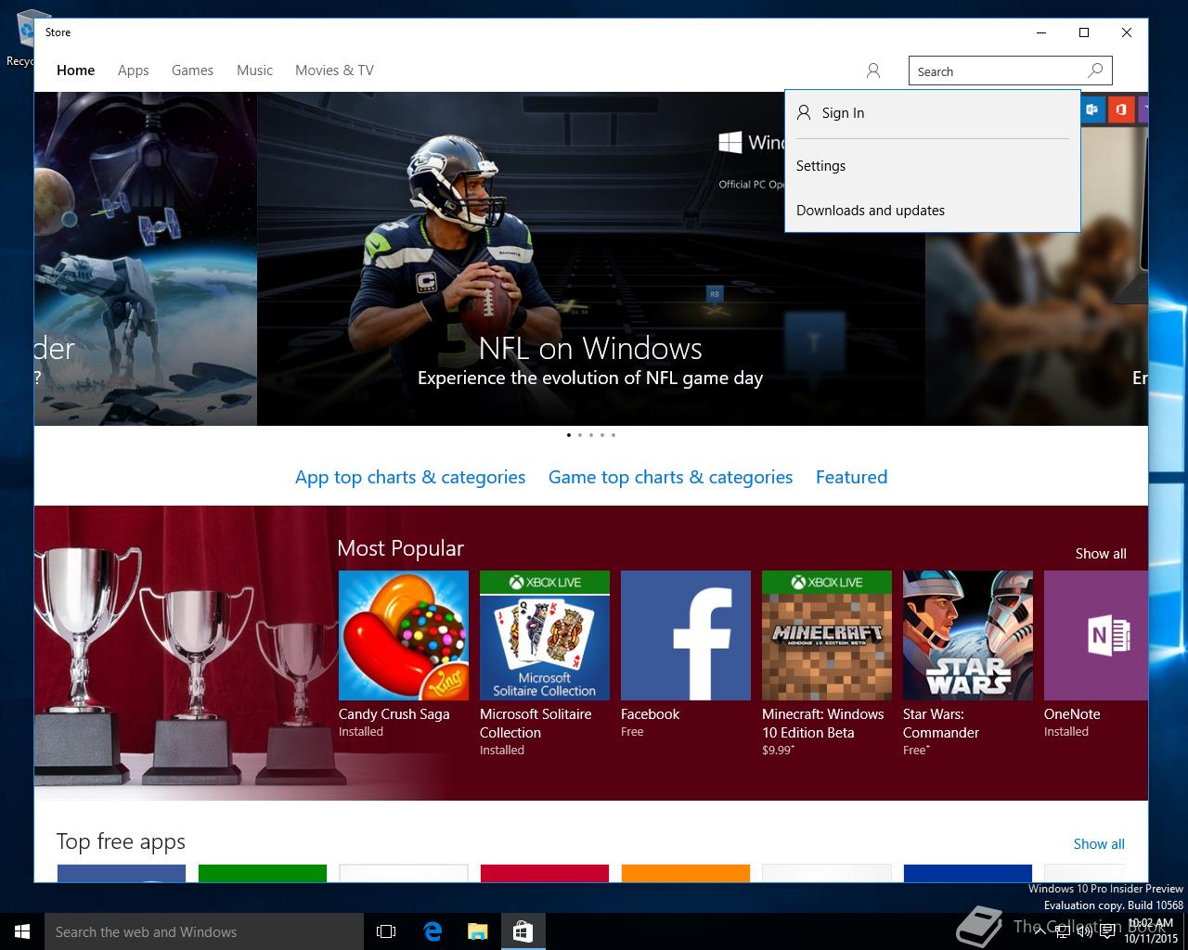Click the Store taskbar icon
The image size is (1188, 950).
click(523, 931)
